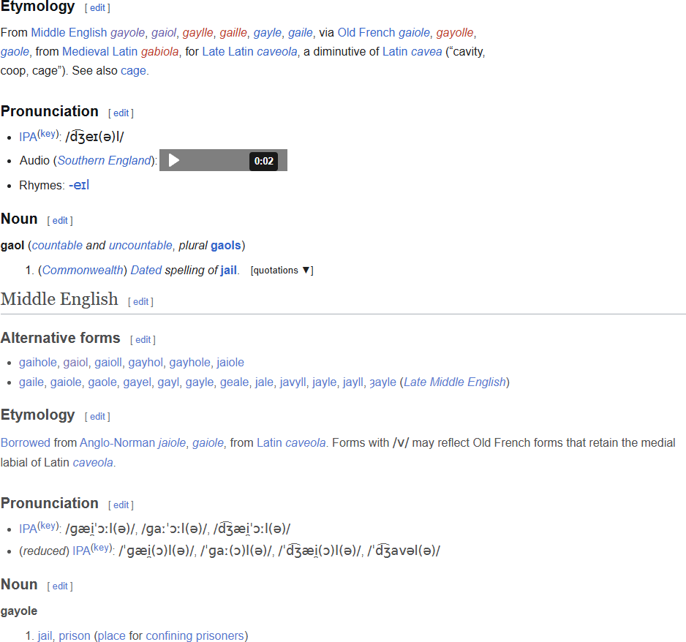Viewport: 686px width, 642px height.
Task: Open the javyll alternative form
Action: tap(293, 382)
